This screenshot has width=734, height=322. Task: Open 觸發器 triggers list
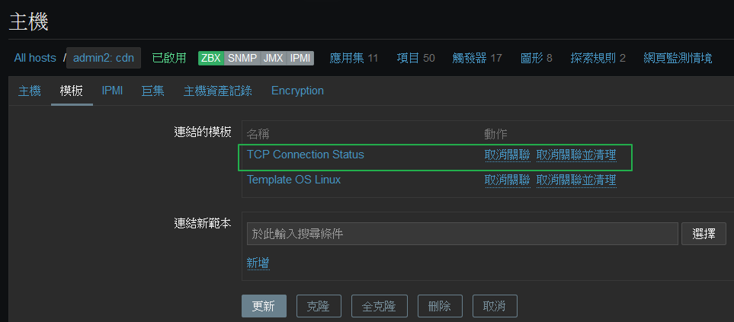[x=470, y=58]
